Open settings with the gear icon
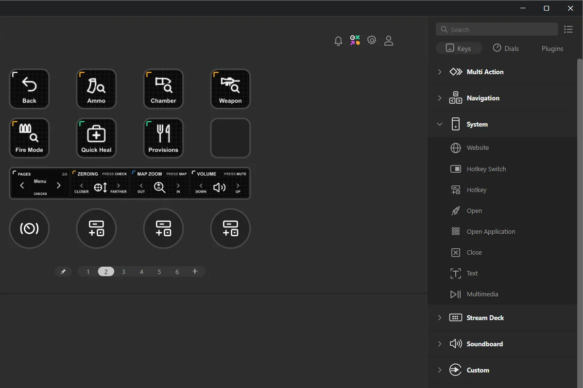Image resolution: width=583 pixels, height=388 pixels. click(x=372, y=40)
